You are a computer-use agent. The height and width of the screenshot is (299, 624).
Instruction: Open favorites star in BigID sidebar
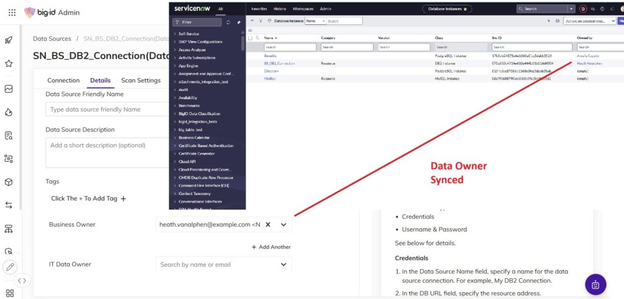pyautogui.click(x=9, y=63)
